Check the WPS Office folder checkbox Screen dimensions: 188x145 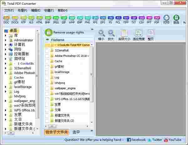[47, 99]
